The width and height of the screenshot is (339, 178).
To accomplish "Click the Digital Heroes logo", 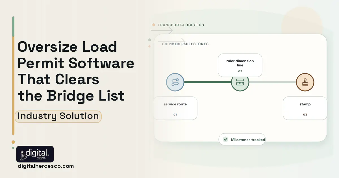I will click(x=35, y=154).
